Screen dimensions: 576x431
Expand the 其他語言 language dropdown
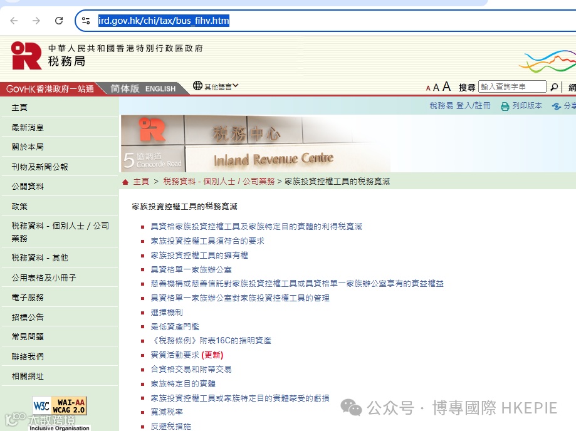point(221,86)
